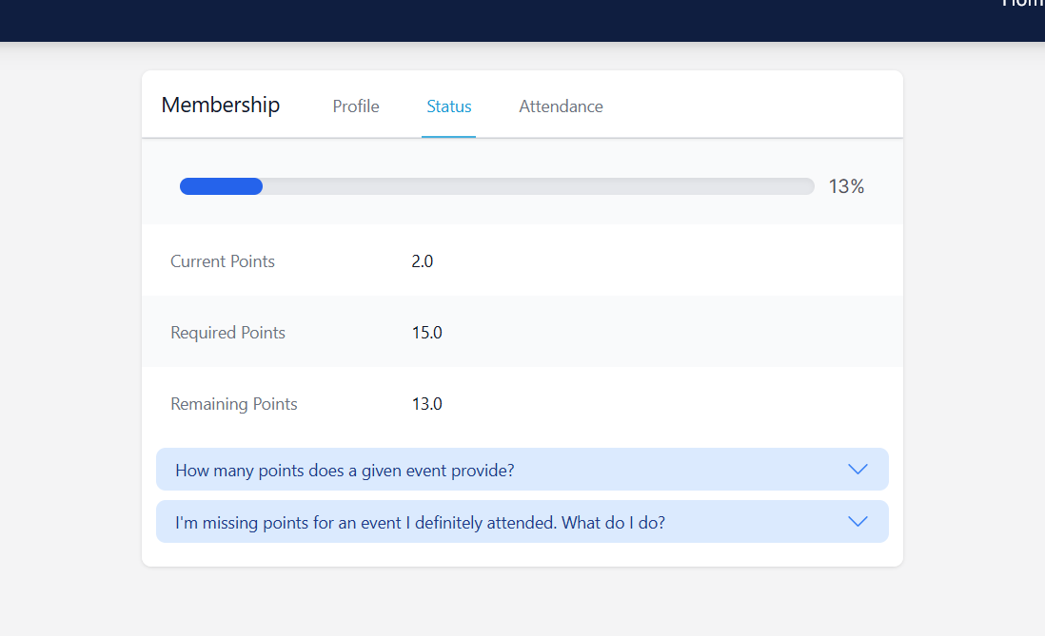Image resolution: width=1045 pixels, height=636 pixels.
Task: Click the 13% progress percentage label
Action: (x=846, y=186)
